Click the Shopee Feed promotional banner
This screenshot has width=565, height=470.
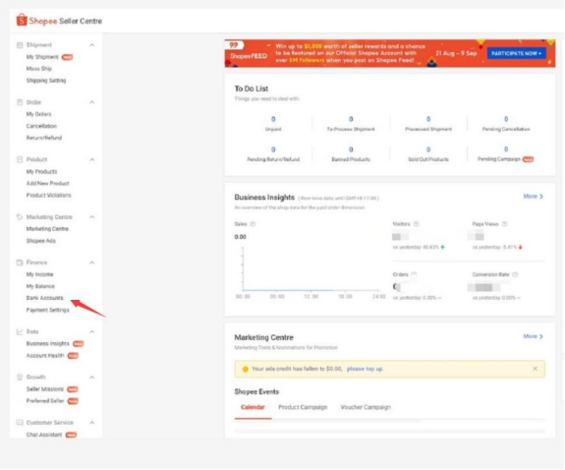tap(390, 53)
